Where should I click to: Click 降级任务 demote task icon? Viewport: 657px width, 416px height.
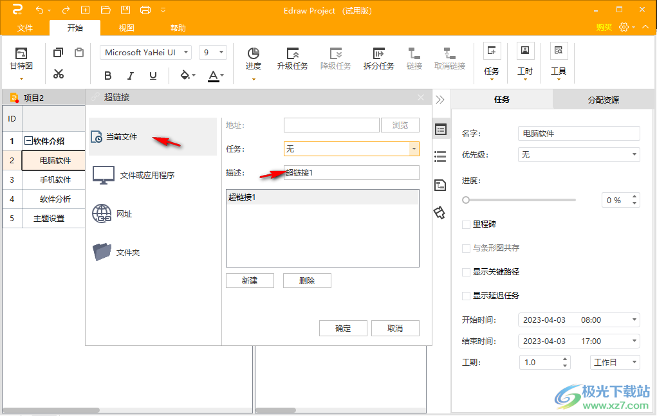point(336,59)
